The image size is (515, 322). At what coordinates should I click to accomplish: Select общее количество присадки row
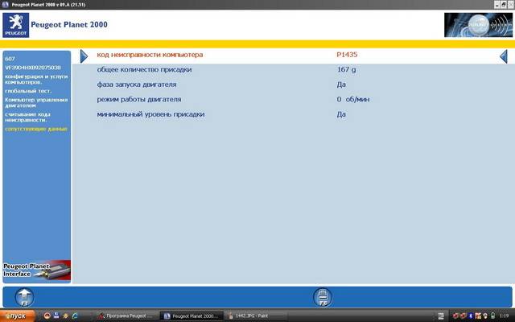point(293,70)
